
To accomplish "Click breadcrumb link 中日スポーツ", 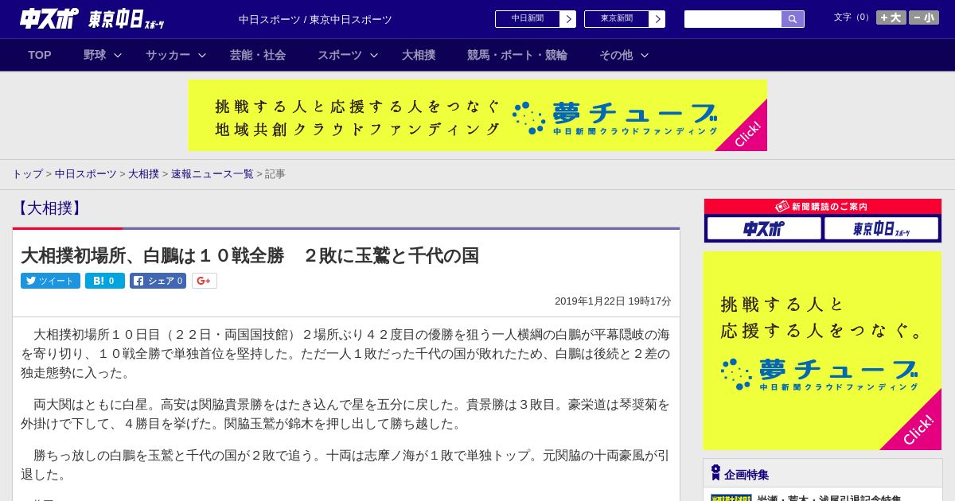I will click(86, 173).
